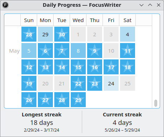The height and width of the screenshot is (137, 164).
Task: Click the Longest streak 18 days label
Action: [41, 123]
